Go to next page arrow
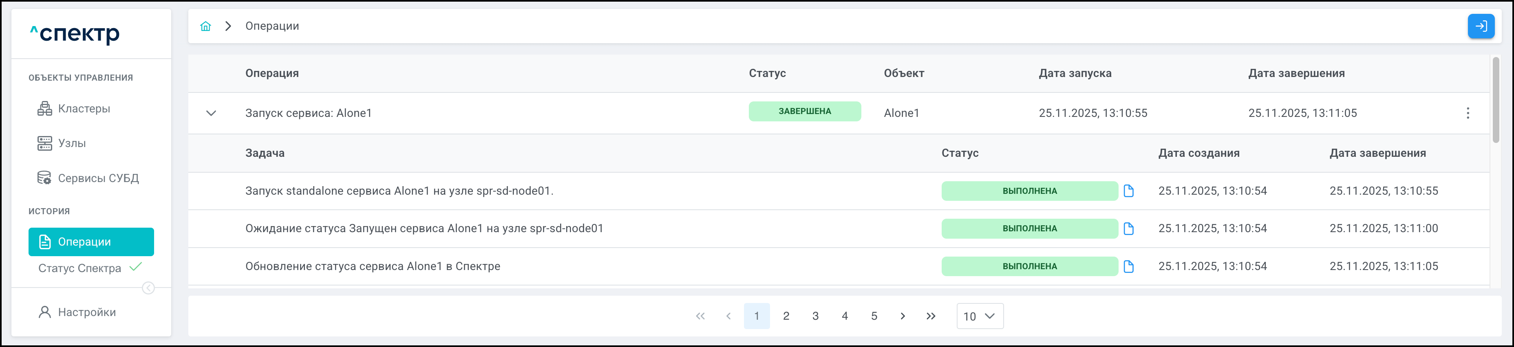This screenshot has width=1514, height=347. tap(902, 316)
